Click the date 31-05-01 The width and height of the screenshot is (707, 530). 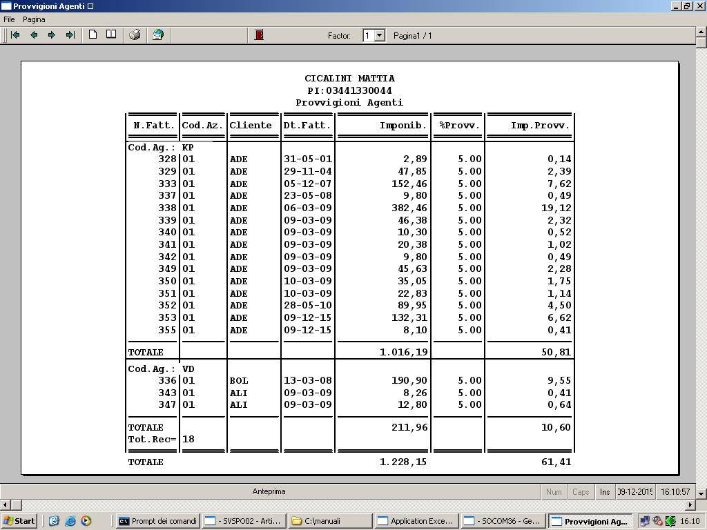pyautogui.click(x=308, y=159)
